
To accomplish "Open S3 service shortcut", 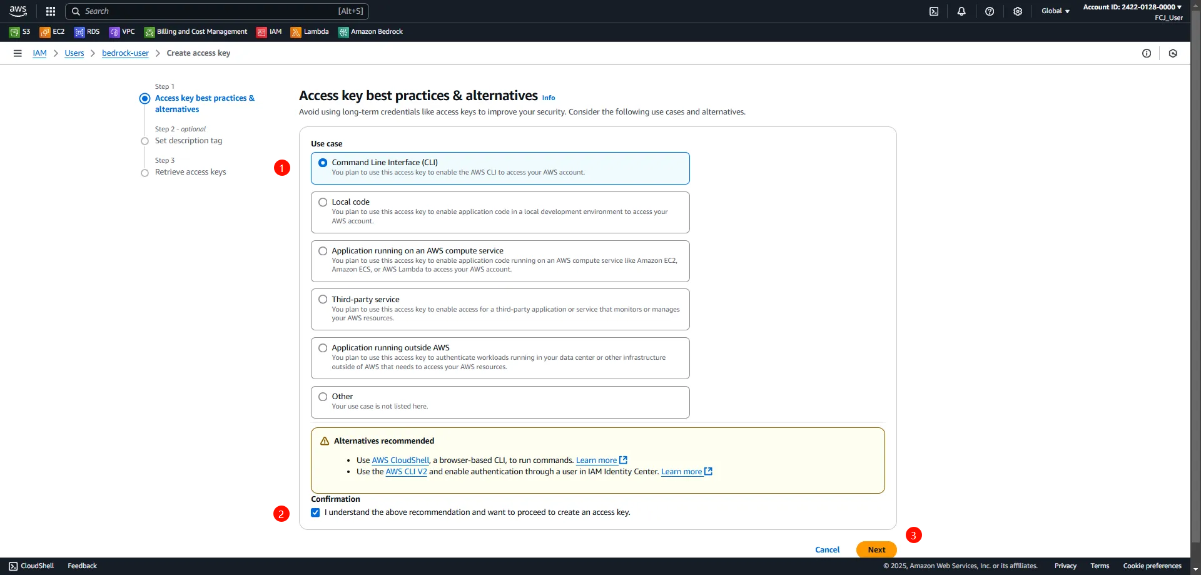I will (20, 32).
